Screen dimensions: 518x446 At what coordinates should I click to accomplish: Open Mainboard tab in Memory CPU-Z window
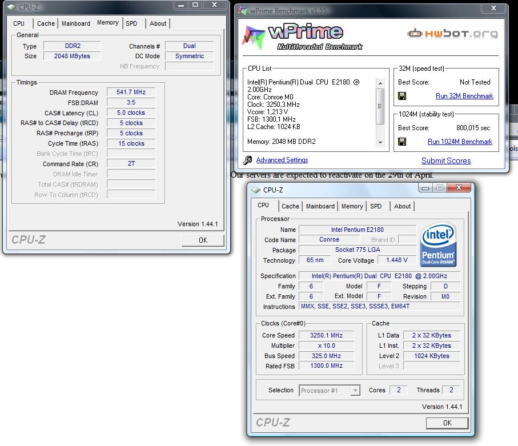click(76, 23)
